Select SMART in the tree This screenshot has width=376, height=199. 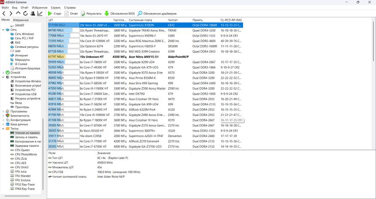click(x=19, y=25)
